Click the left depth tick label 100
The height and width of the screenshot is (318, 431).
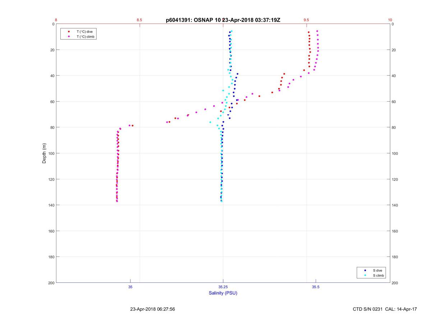pyautogui.click(x=51, y=153)
